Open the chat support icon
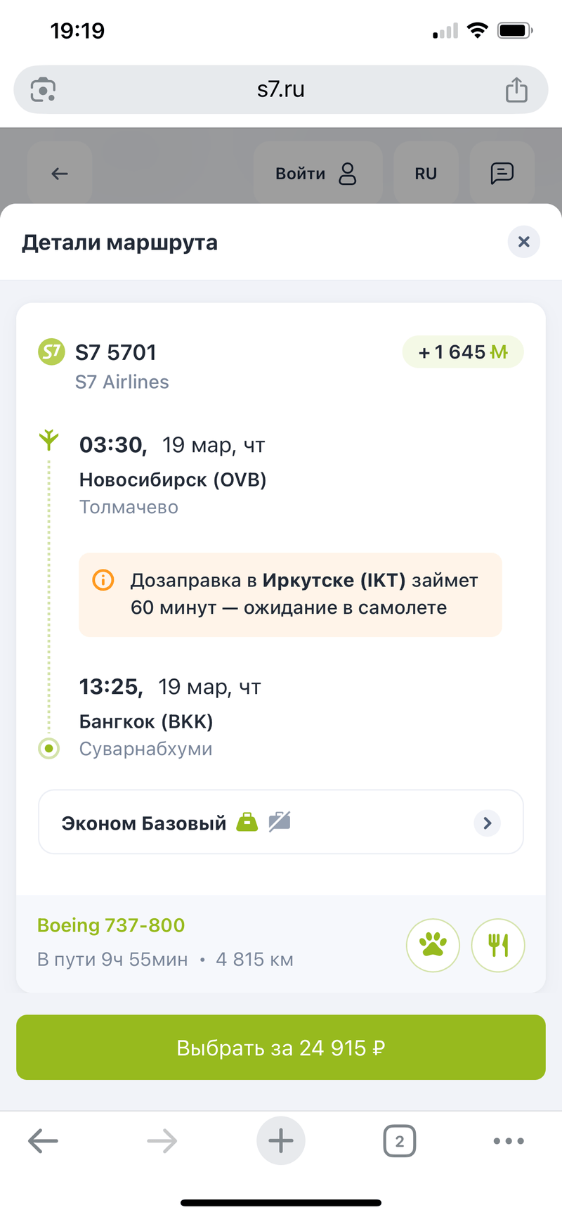The image size is (562, 1217). (502, 173)
